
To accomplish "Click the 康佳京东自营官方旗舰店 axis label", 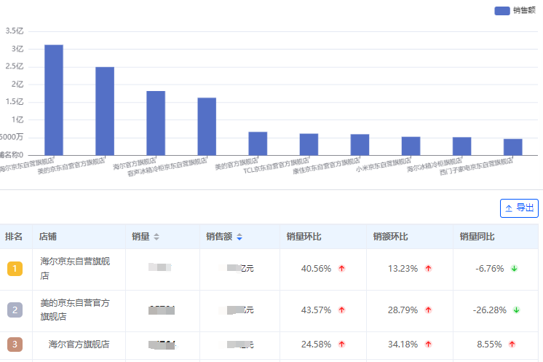I will click(x=326, y=166).
